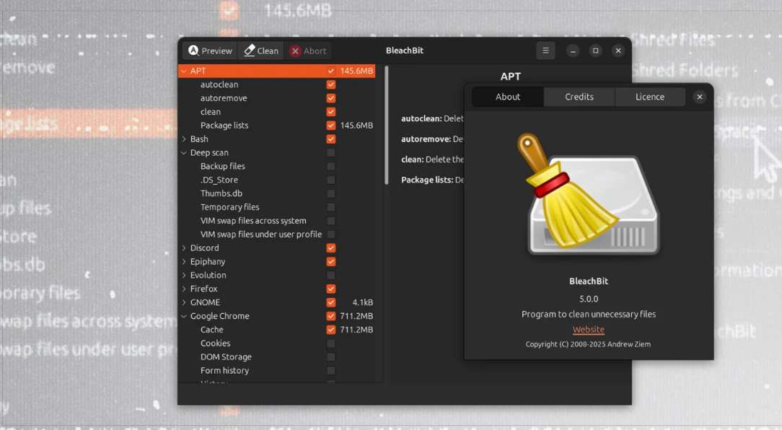Viewport: 782px width, 430px height.
Task: Uncheck the Discord checkbox
Action: [331, 248]
